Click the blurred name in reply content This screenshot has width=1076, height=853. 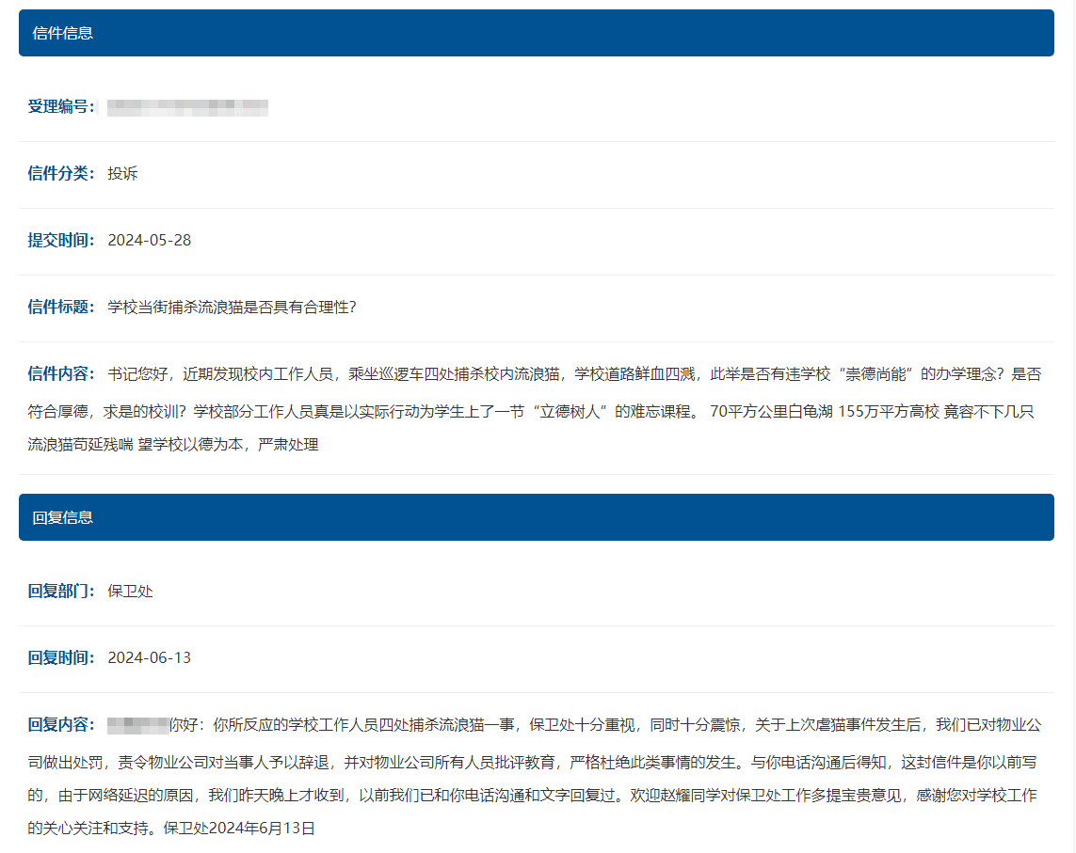coord(137,725)
